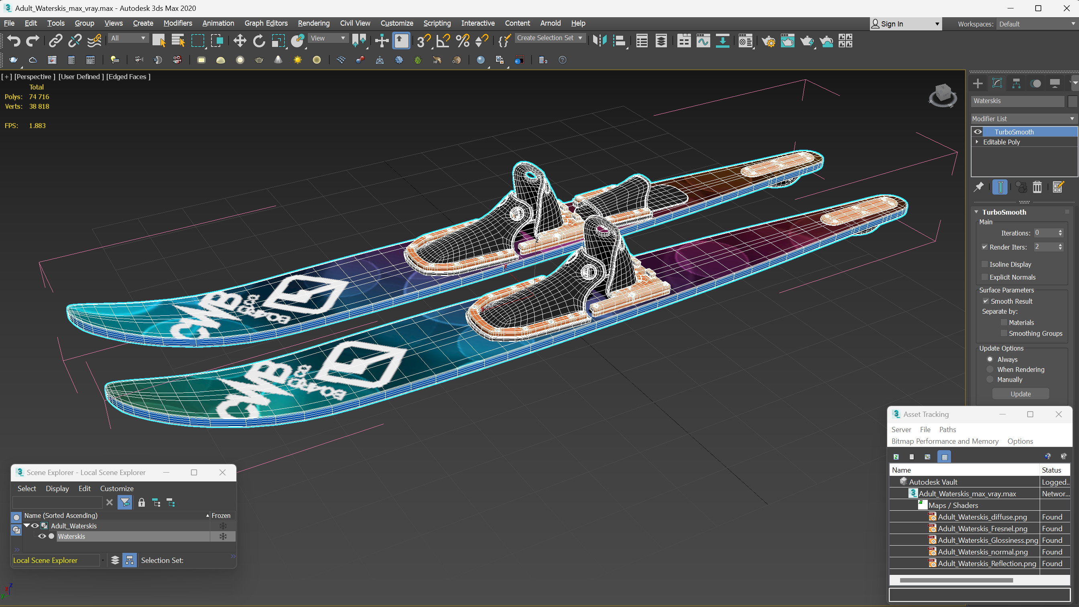Choose the Select Object arrow tool
Screen dimensions: 1079x607
[159, 41]
